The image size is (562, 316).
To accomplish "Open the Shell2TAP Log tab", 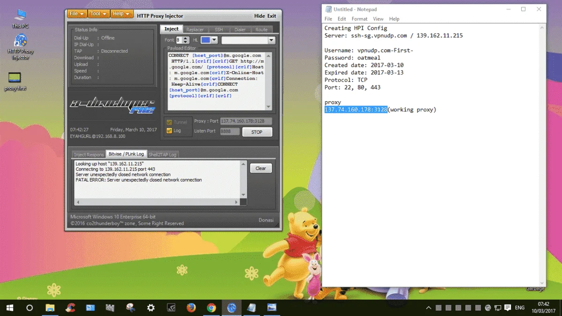I will point(163,154).
